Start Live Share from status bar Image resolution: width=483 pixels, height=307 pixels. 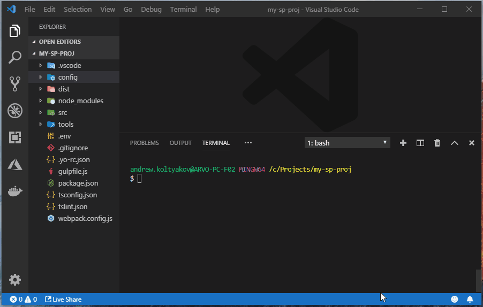point(63,300)
